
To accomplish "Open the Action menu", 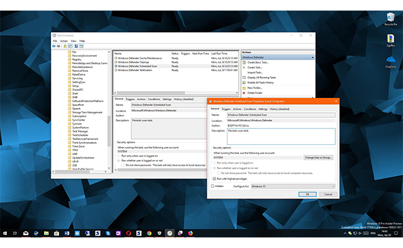I will pos(64,41).
